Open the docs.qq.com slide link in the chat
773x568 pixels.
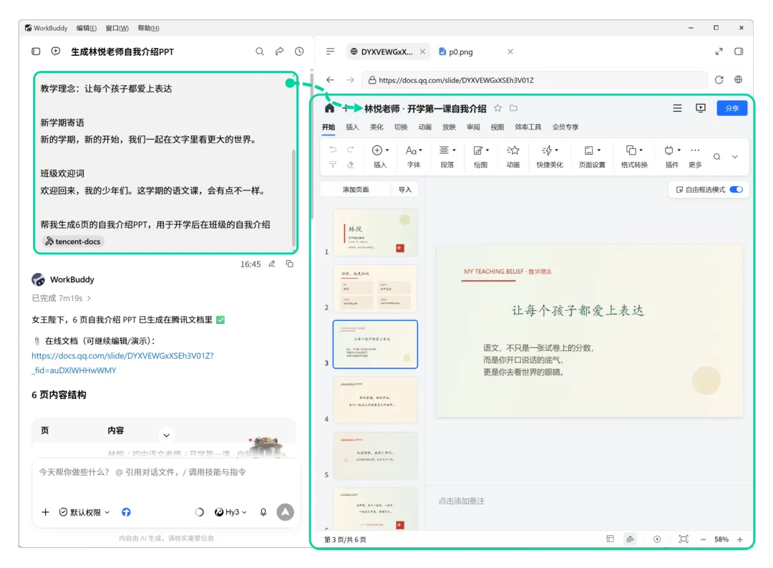point(123,362)
